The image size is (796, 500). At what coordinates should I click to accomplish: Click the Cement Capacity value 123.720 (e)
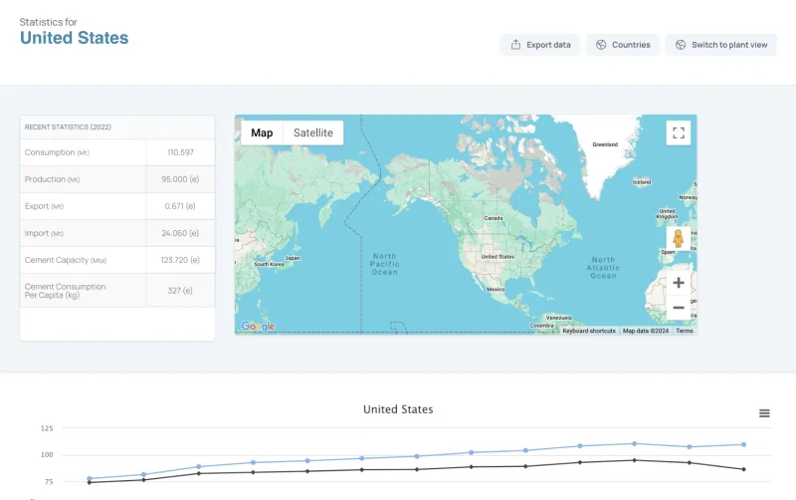(180, 260)
